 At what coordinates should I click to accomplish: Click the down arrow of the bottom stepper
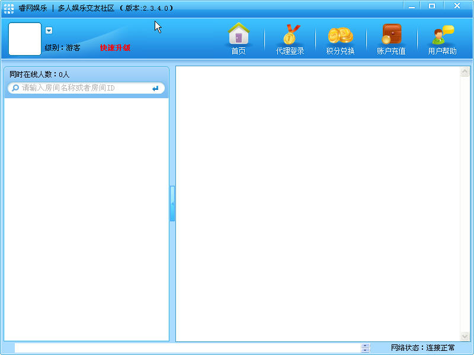(x=366, y=350)
